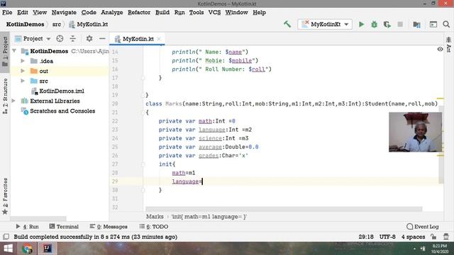Open Project panel settings gear
This screenshot has height=255, width=454.
(x=89, y=38)
